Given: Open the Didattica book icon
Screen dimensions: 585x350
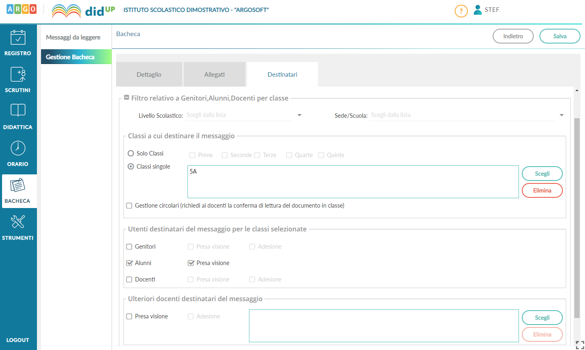Looking at the screenshot, I should point(18,110).
